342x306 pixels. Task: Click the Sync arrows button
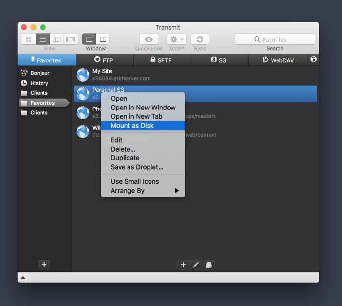pyautogui.click(x=200, y=39)
